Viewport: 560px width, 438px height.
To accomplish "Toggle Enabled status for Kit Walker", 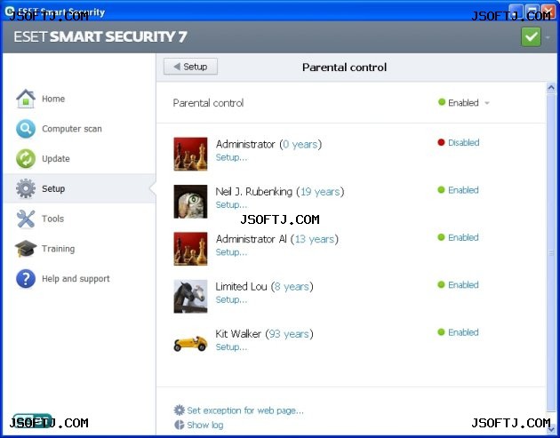I will 458,332.
